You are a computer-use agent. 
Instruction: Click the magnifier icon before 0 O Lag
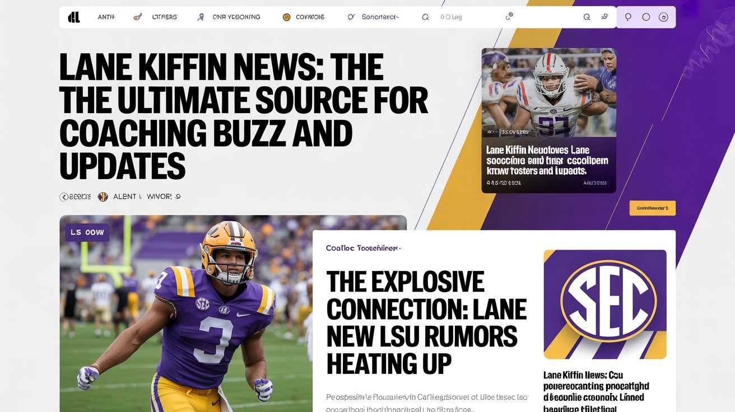click(425, 17)
